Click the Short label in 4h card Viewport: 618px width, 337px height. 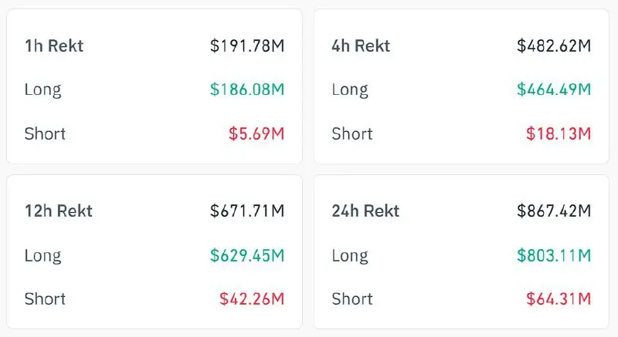click(x=352, y=133)
